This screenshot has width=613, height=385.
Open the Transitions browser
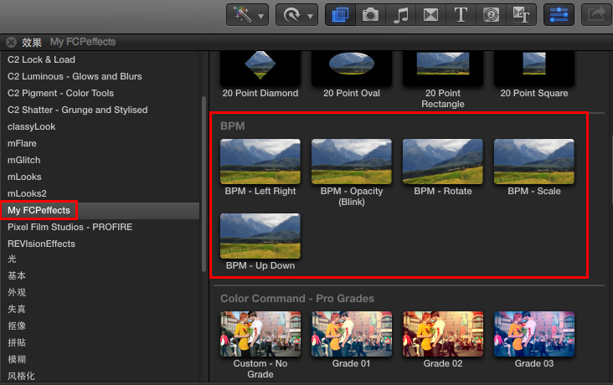point(430,15)
